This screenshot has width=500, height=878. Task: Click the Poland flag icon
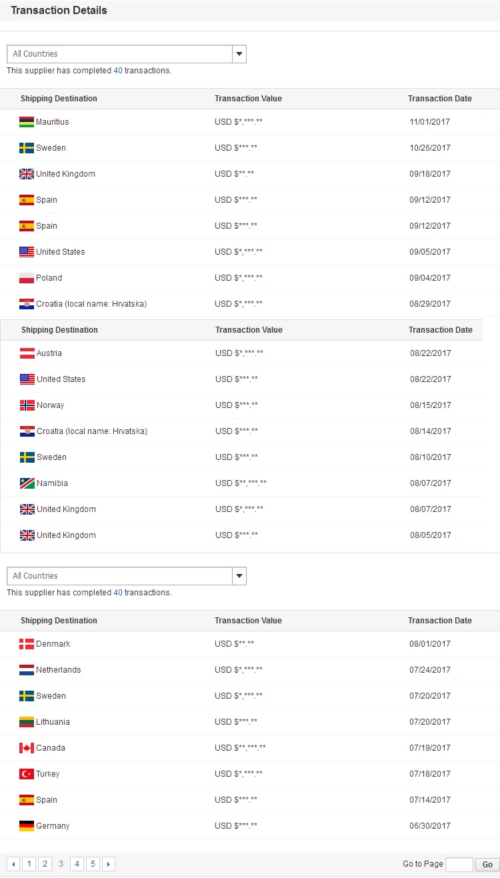(27, 278)
